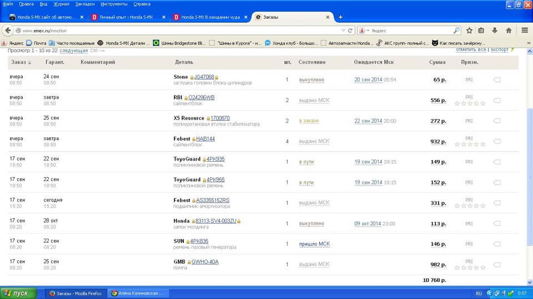Open the bookmarks list icon
Viewport: 533px width, 299px height.
pyautogui.click(x=481, y=30)
